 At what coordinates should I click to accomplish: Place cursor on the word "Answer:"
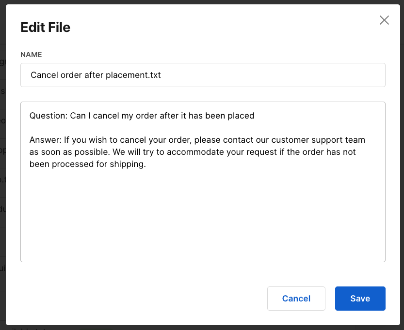(x=45, y=140)
